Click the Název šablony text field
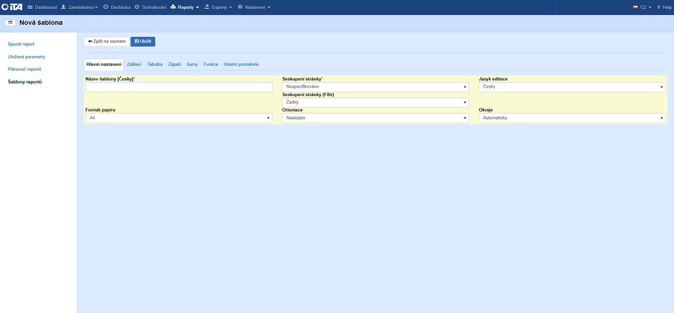674x313 pixels. [x=179, y=87]
